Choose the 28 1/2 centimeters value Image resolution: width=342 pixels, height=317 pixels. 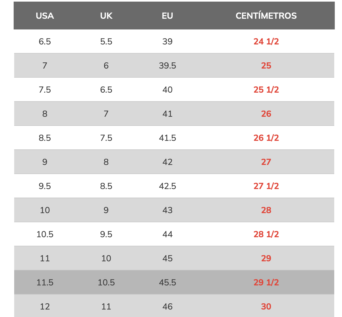(x=266, y=234)
